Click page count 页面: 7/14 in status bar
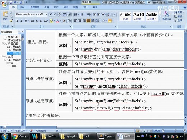 click(x=7, y=131)
